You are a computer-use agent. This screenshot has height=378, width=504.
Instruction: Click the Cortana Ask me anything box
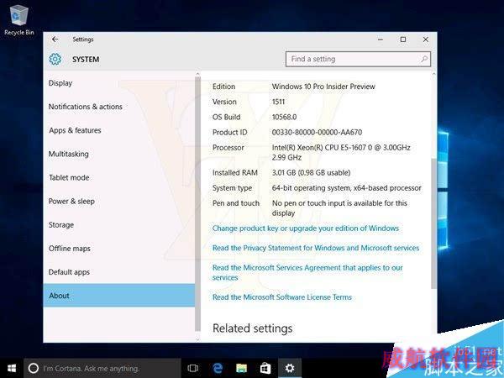(x=102, y=369)
